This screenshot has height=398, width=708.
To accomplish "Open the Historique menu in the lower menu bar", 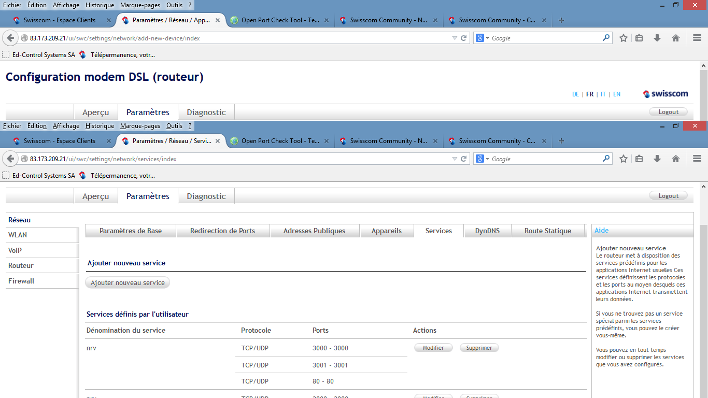I will (100, 125).
